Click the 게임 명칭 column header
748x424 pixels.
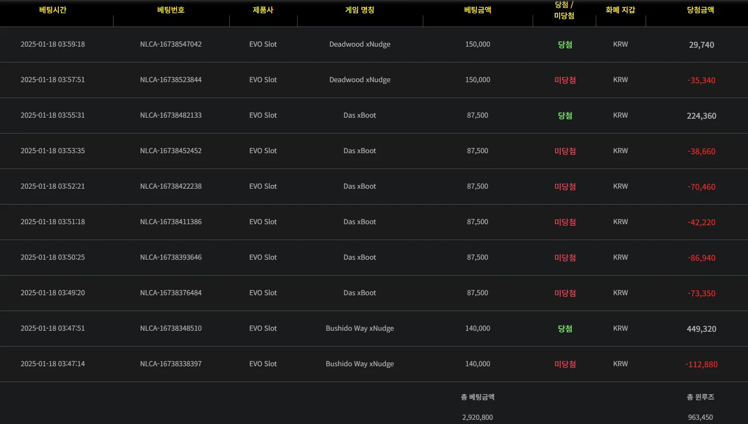(x=360, y=10)
